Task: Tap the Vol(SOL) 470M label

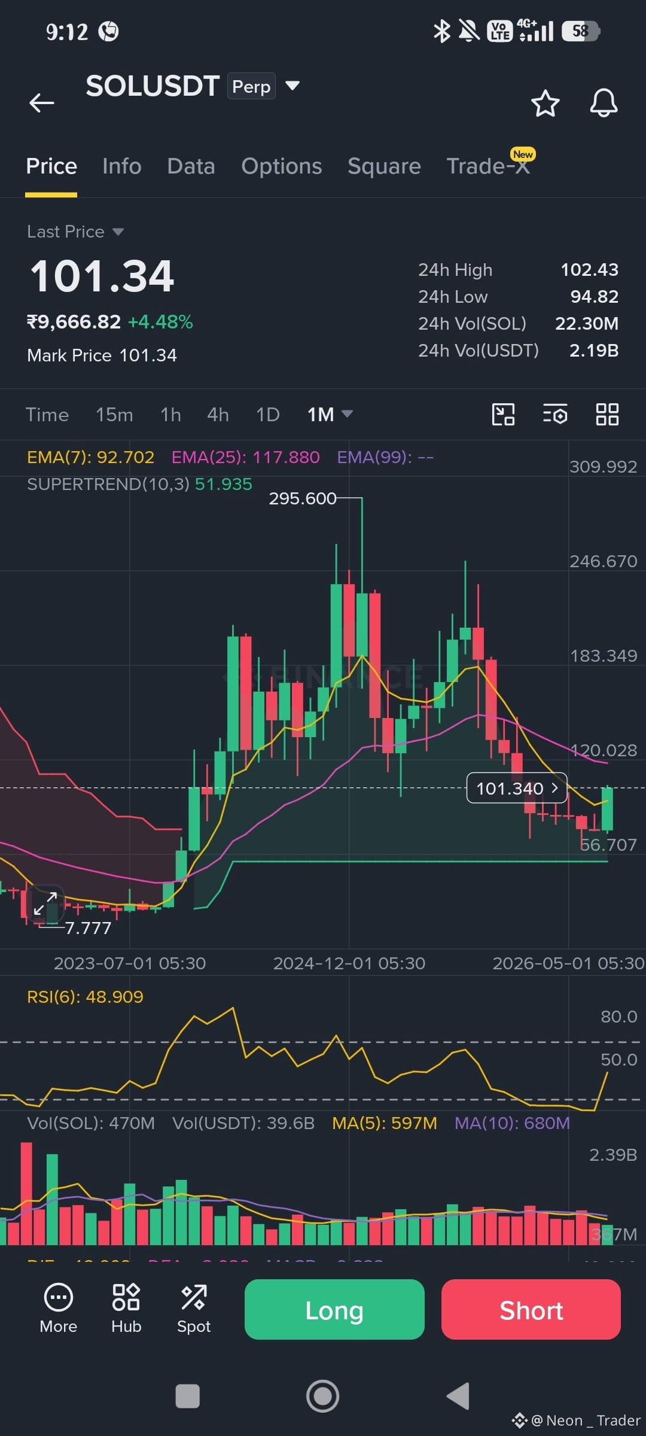Action: [91, 1123]
